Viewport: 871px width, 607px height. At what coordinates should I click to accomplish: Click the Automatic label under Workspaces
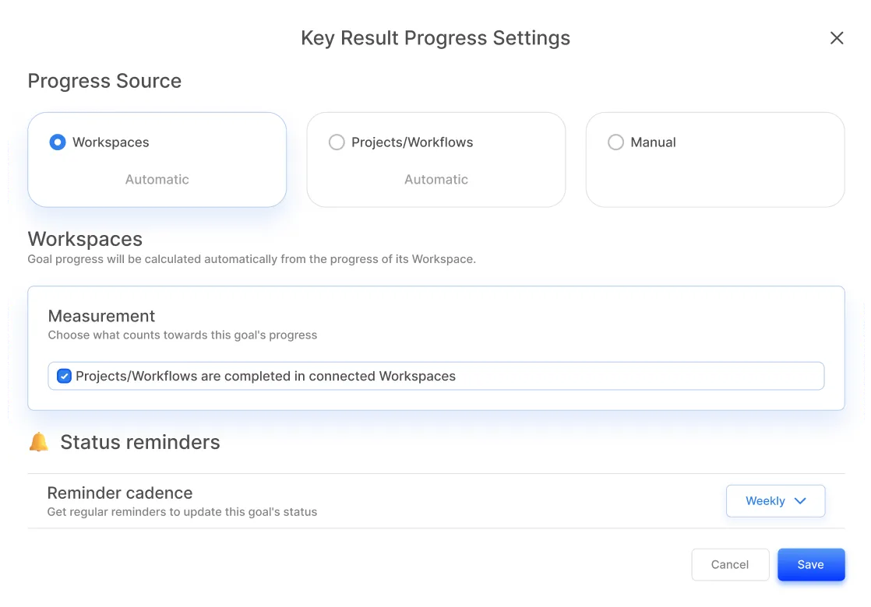coord(157,180)
